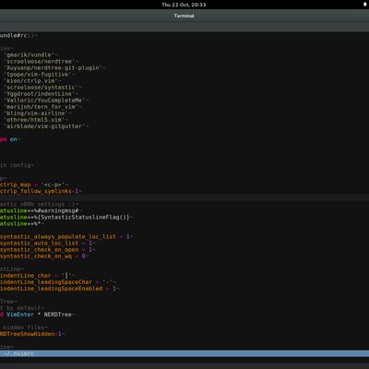This screenshot has width=369, height=369.
Task: Place cursor on the 'gmarik/vundle' line
Action: (x=30, y=54)
